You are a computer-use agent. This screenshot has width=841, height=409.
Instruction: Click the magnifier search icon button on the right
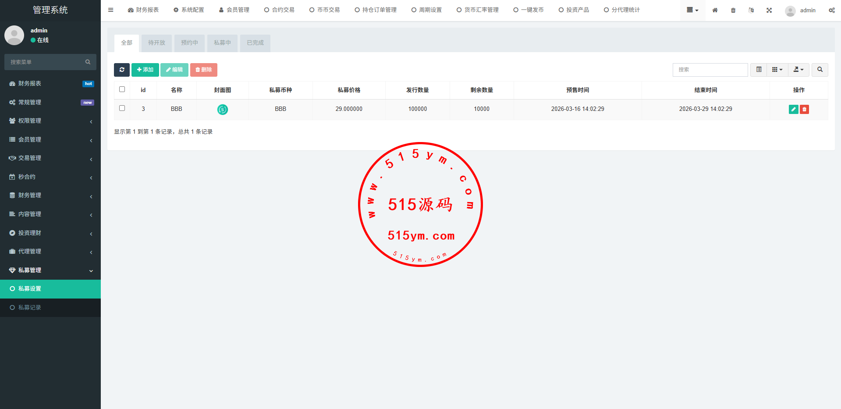(820, 70)
